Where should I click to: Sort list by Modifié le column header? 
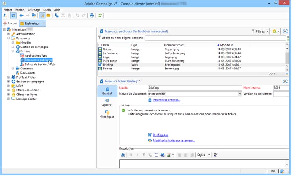[227, 45]
